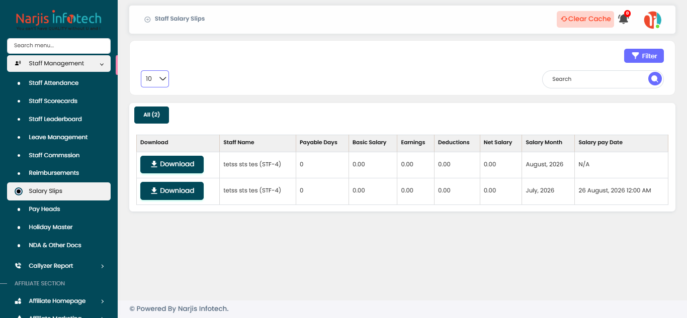Open Staff Scorecards menu item
The height and width of the screenshot is (318, 687).
53,101
